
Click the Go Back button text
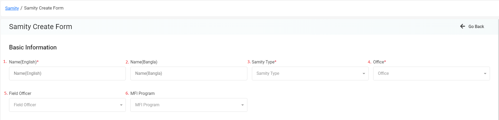[476, 26]
